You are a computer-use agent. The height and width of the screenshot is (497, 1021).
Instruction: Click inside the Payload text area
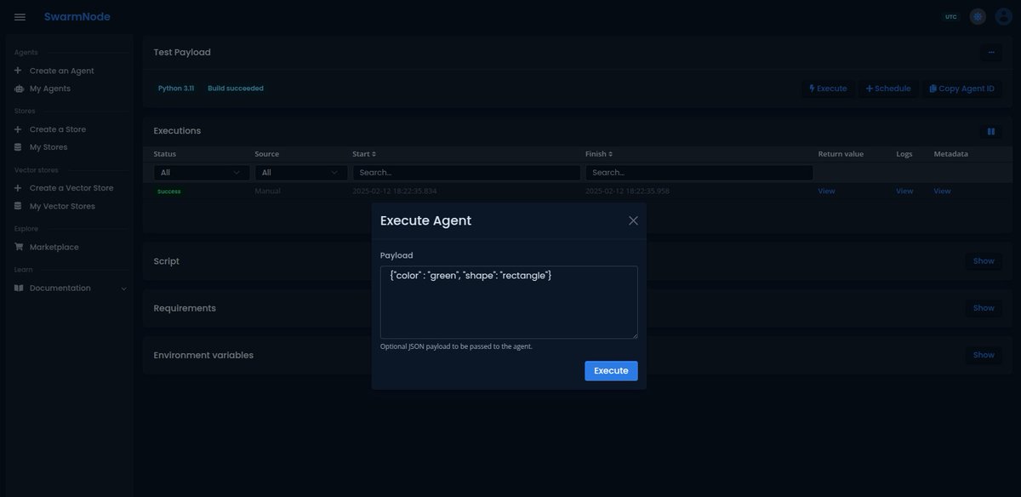509,302
